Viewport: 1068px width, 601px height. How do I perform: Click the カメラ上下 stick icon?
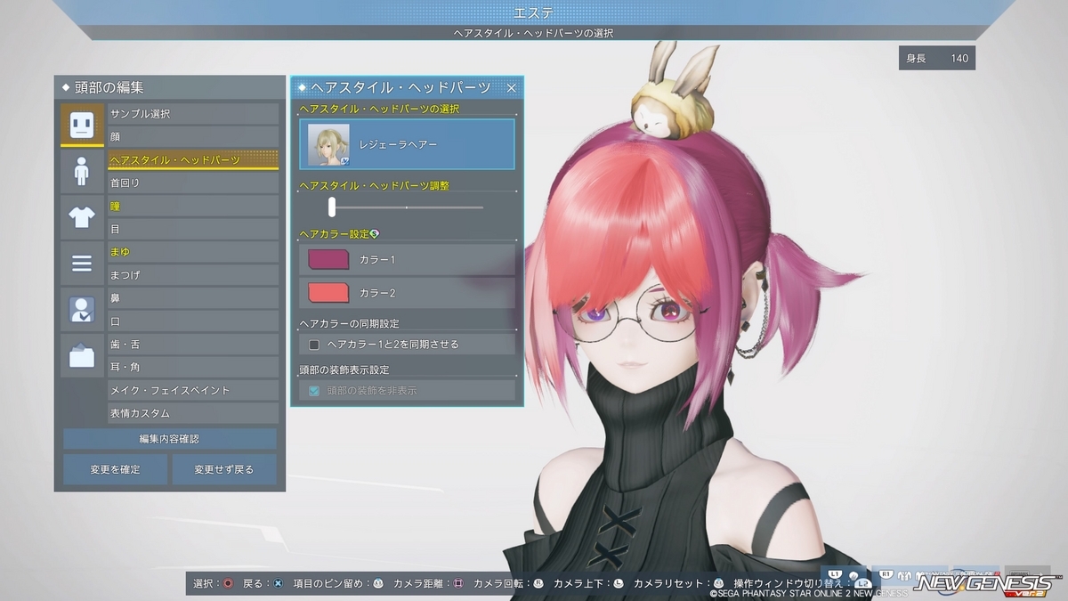[x=619, y=583]
